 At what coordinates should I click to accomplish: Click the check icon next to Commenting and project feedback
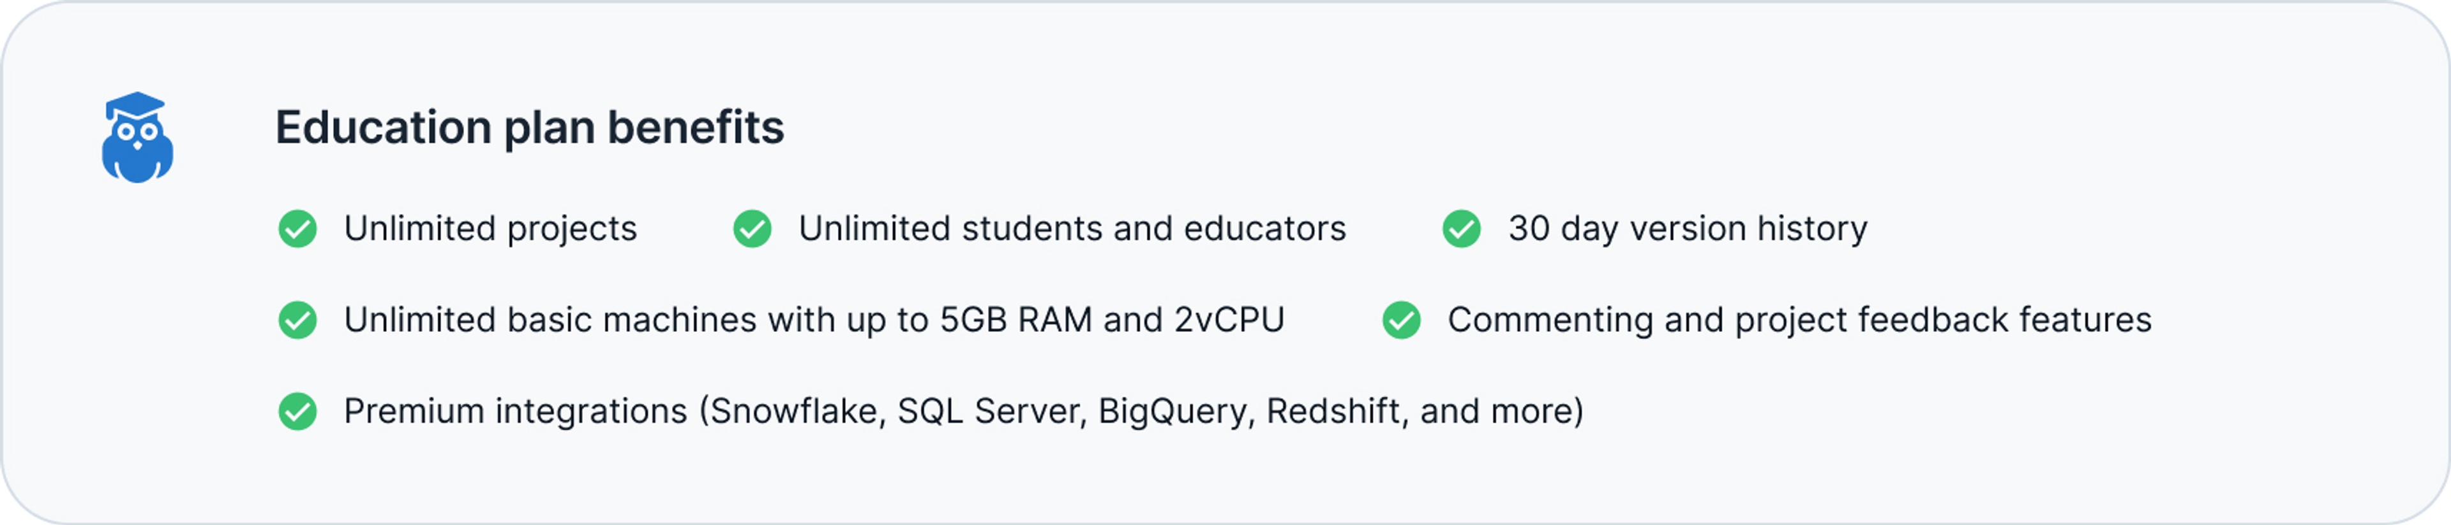pos(1402,320)
